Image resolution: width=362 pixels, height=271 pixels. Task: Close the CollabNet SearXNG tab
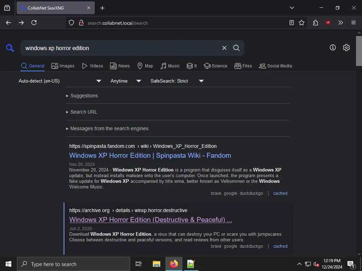tap(89, 8)
